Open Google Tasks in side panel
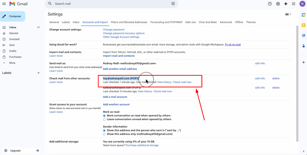This screenshot has width=307, height=155. (x=303, y=36)
